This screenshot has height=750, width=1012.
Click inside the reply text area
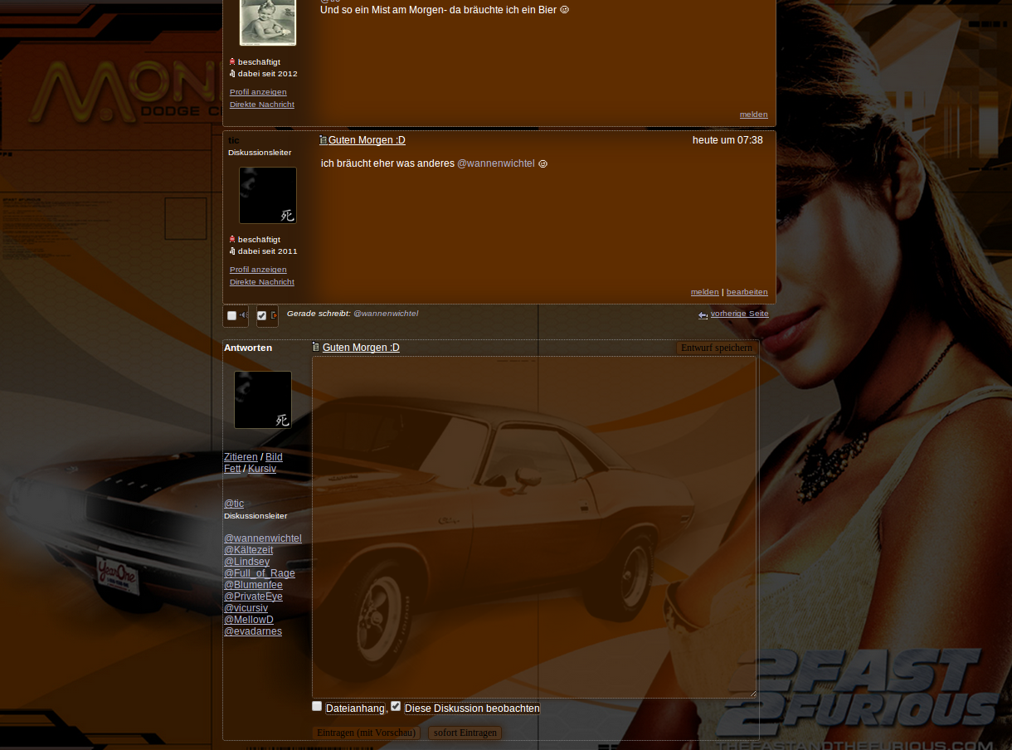[x=534, y=527]
